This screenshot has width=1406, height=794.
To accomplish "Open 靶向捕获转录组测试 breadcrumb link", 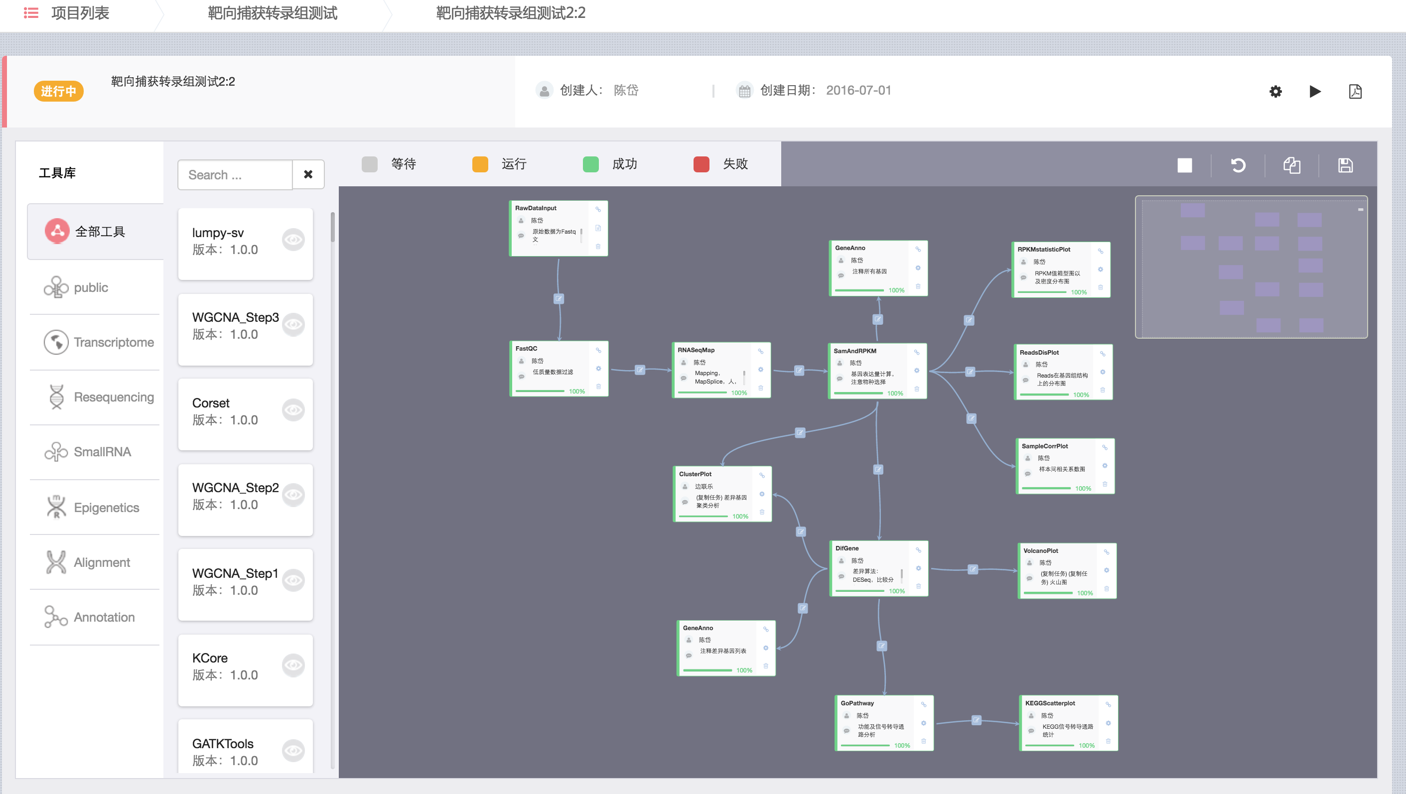I will click(x=272, y=12).
